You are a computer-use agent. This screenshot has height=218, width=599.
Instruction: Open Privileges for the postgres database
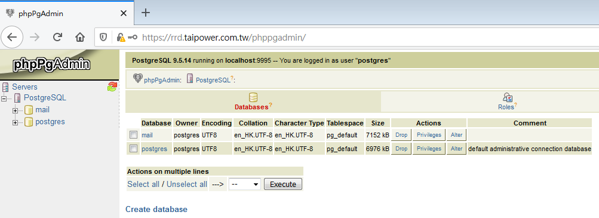point(429,149)
